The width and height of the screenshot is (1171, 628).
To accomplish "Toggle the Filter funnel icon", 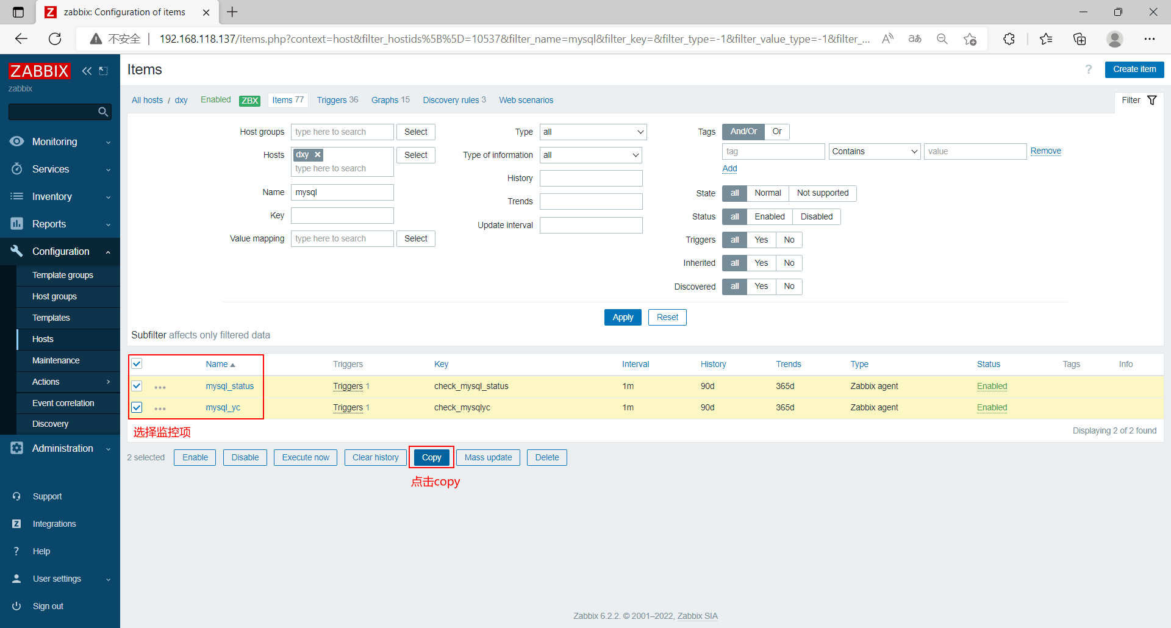I will click(x=1152, y=100).
